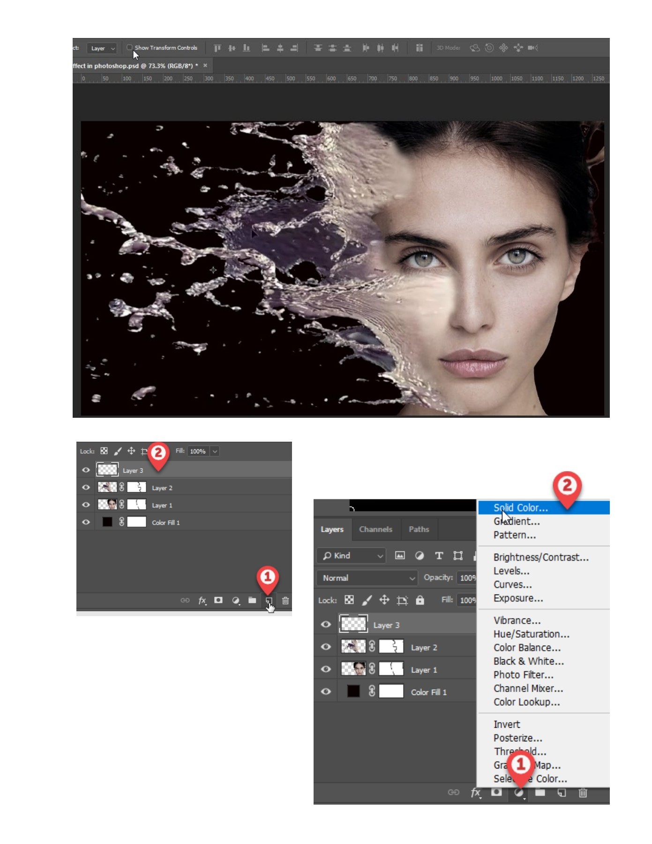The width and height of the screenshot is (652, 844).
Task: Open the Auto-Select Layer dropdown
Action: [102, 48]
